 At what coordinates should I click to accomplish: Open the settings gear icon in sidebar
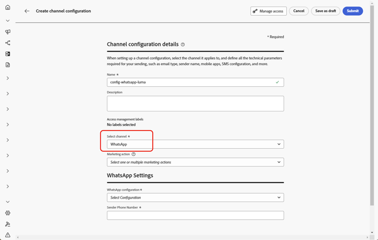tap(8, 213)
